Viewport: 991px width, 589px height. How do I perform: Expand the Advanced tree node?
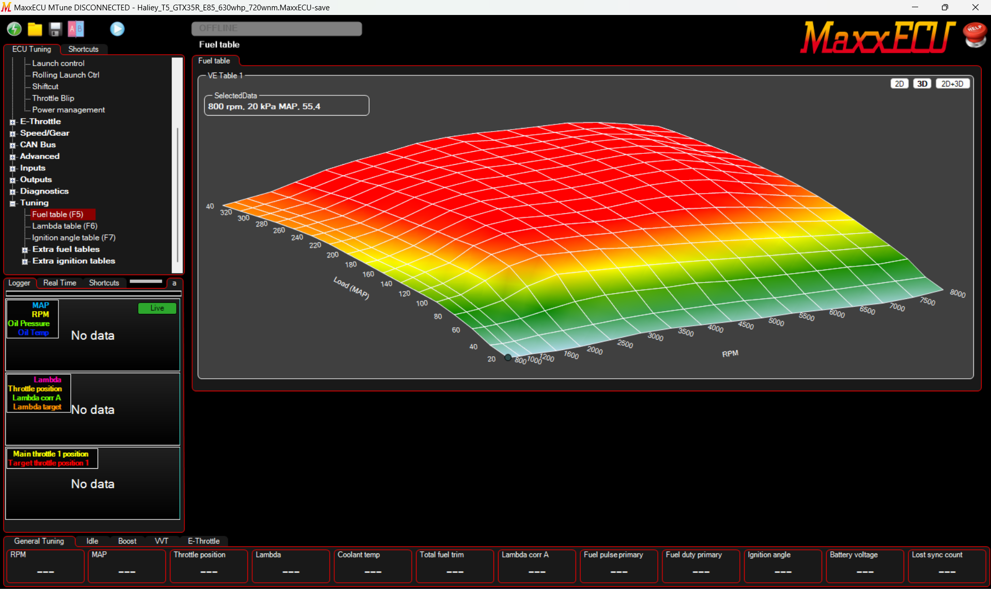click(x=12, y=157)
